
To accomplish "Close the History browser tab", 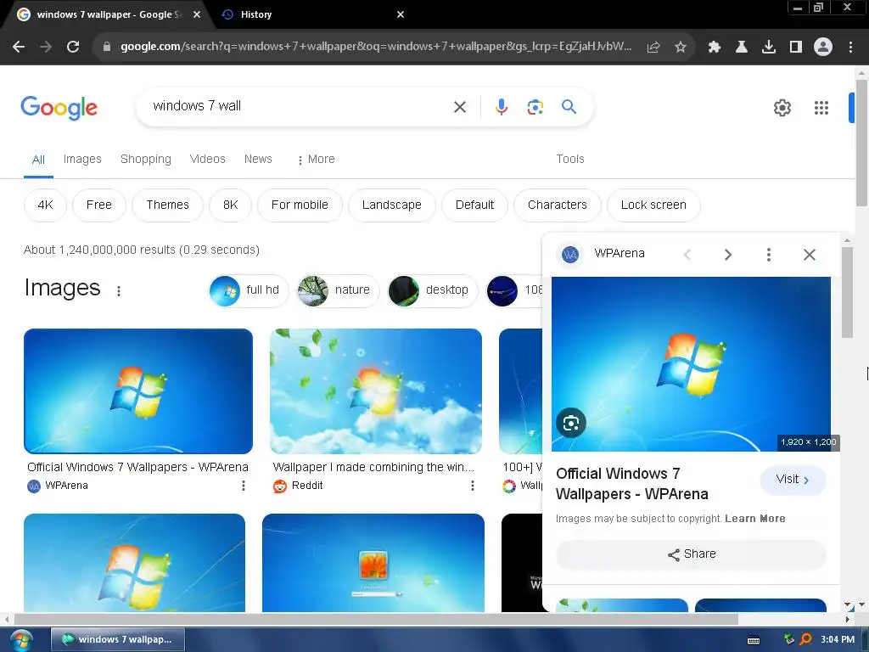I will tap(401, 14).
